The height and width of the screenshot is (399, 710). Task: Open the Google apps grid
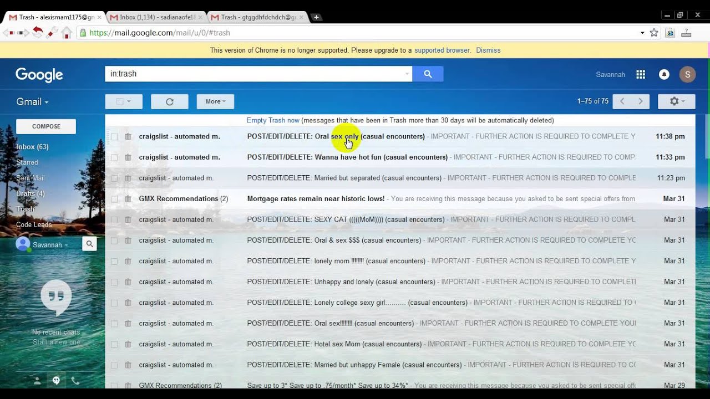(x=641, y=74)
